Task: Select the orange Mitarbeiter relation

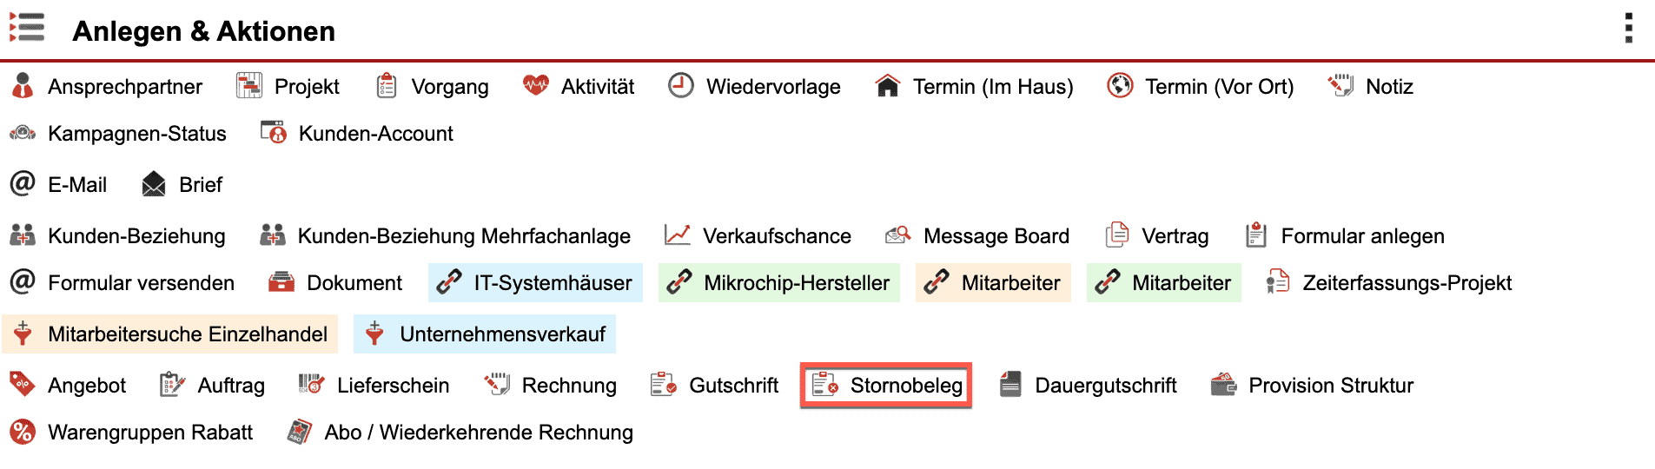Action: coord(993,282)
